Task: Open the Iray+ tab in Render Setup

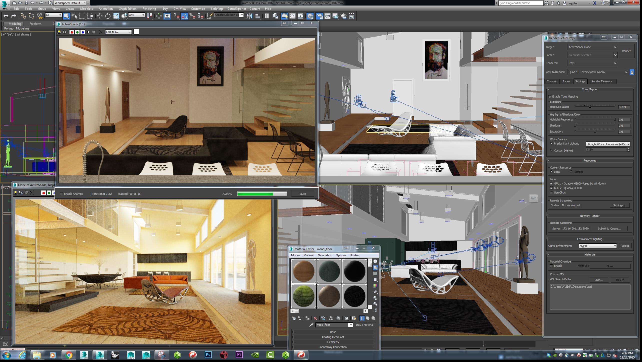Action: pos(566,81)
